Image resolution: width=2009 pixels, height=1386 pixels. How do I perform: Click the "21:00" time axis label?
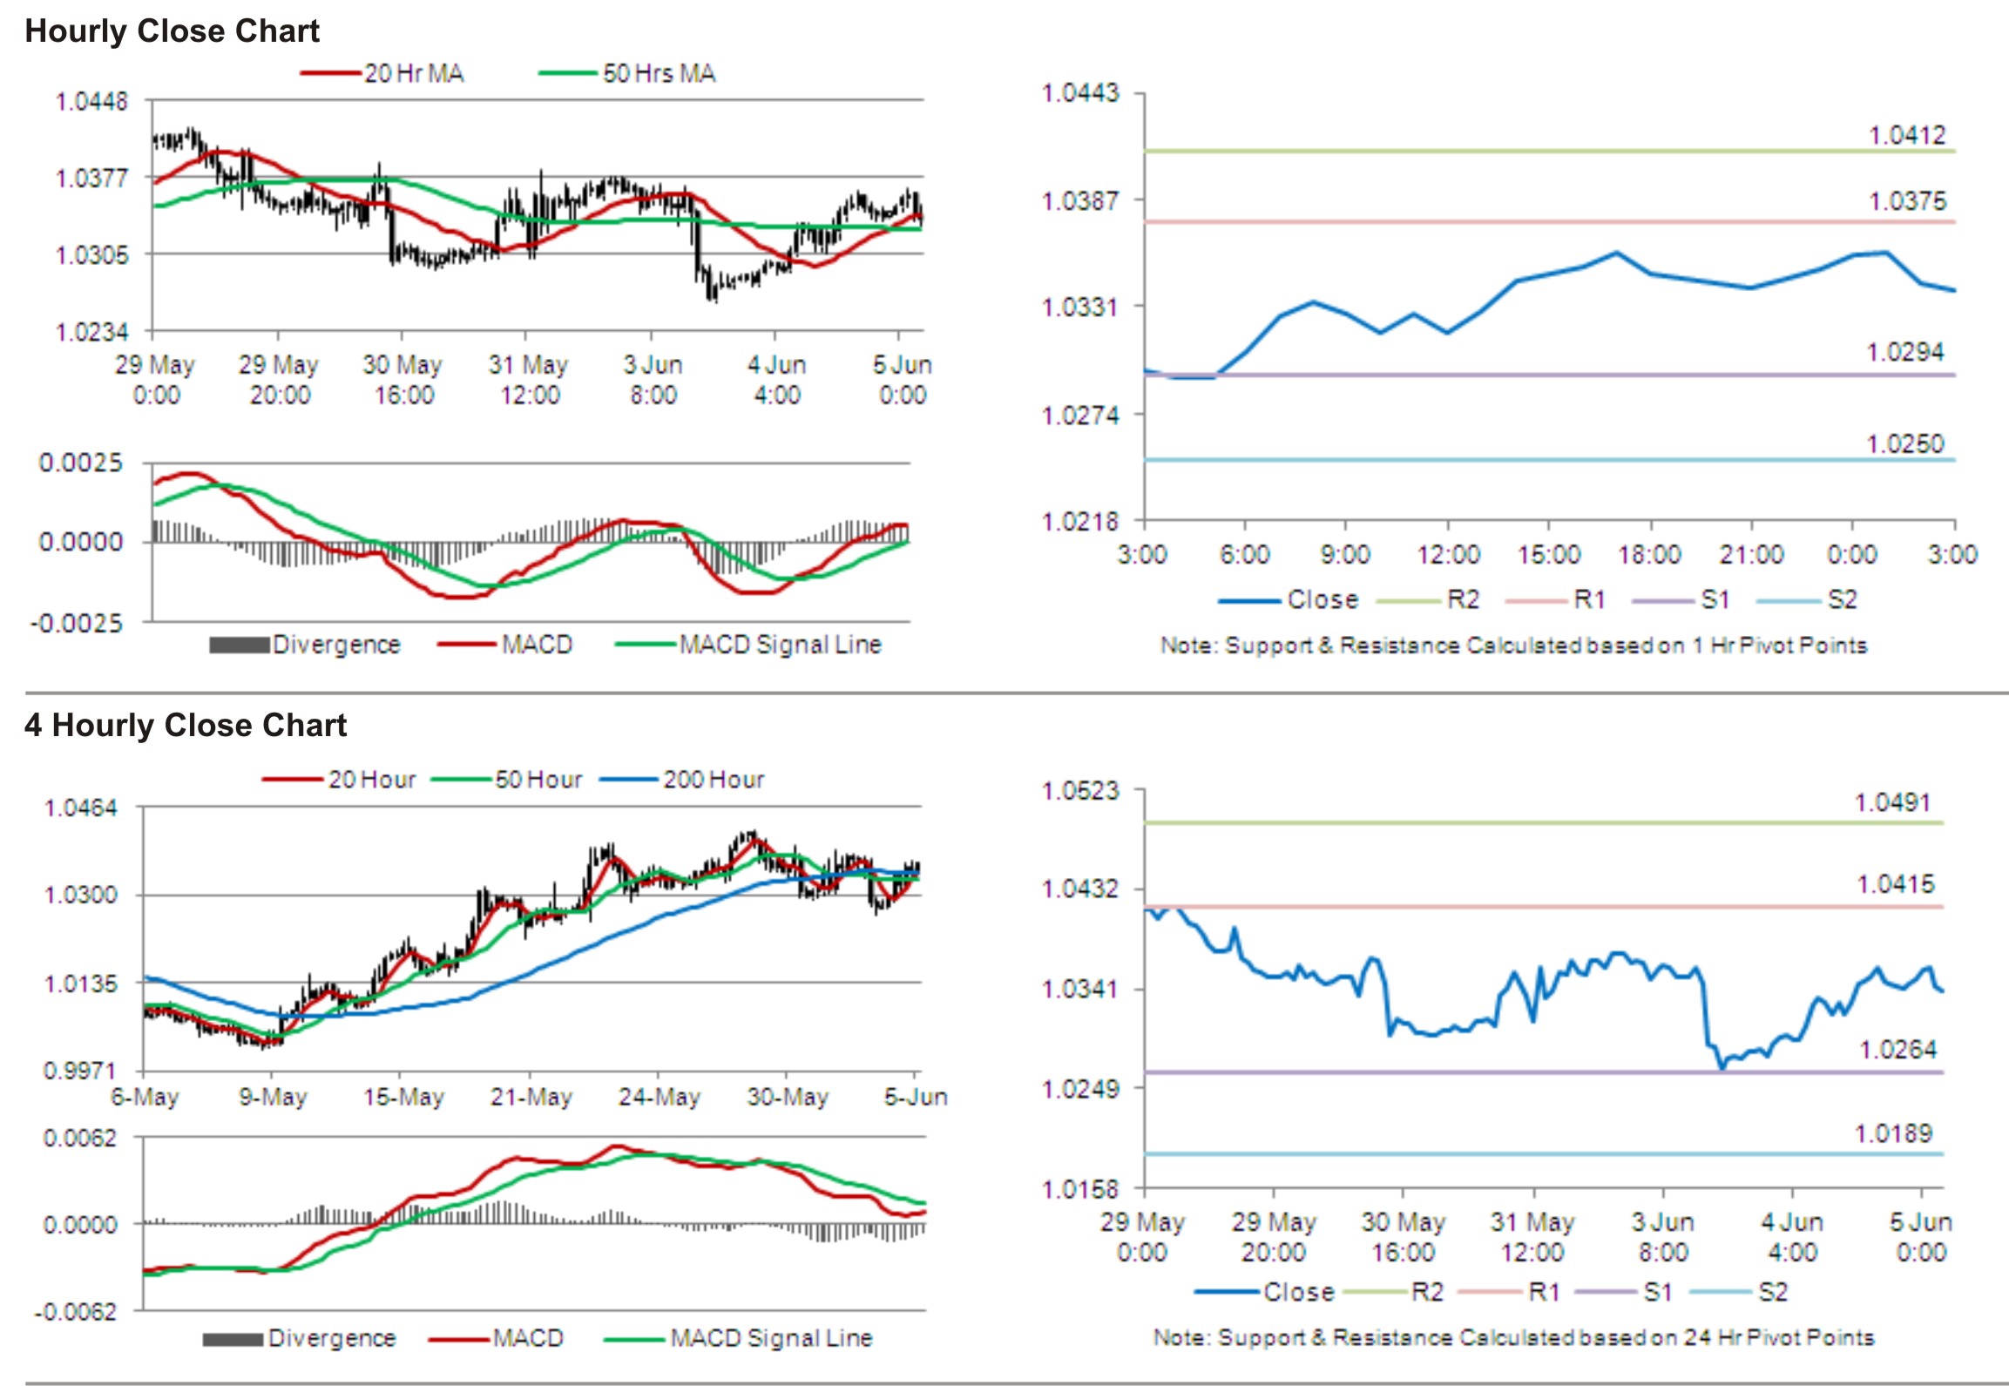[1751, 554]
